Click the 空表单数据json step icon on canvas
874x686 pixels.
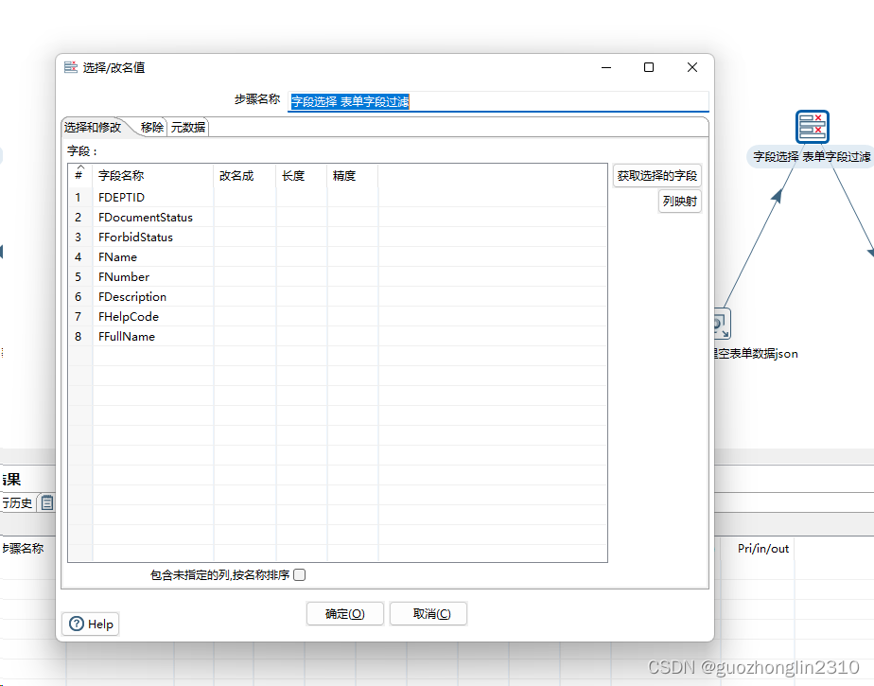[x=720, y=324]
